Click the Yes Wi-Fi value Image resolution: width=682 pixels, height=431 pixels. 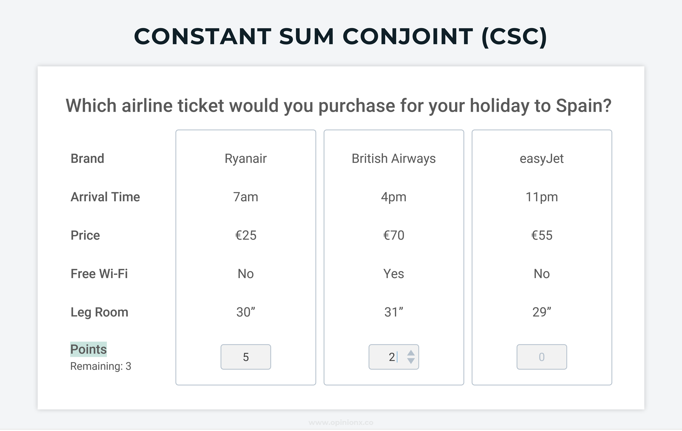(394, 274)
